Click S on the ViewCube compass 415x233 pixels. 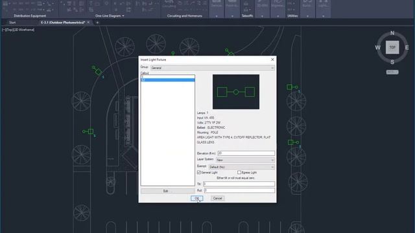[392, 62]
